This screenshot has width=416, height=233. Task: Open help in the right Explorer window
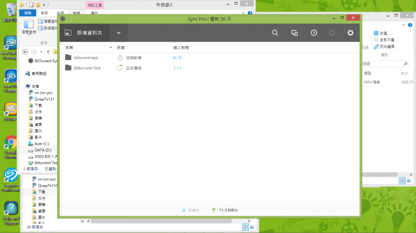[x=410, y=25]
